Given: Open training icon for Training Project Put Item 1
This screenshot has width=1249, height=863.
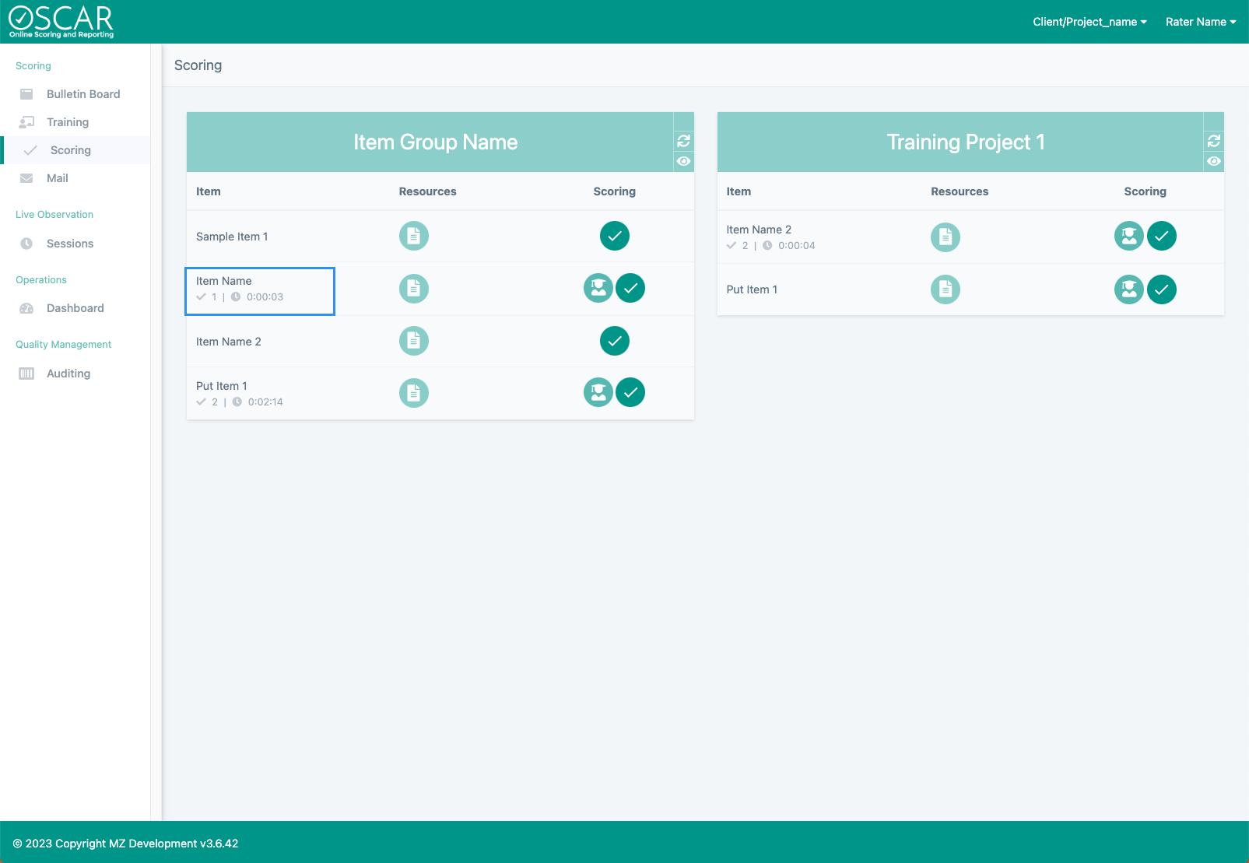Looking at the screenshot, I should [x=1128, y=289].
